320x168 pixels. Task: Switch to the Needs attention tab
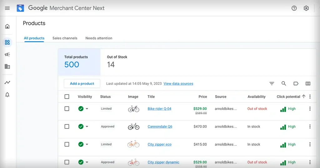[99, 38]
